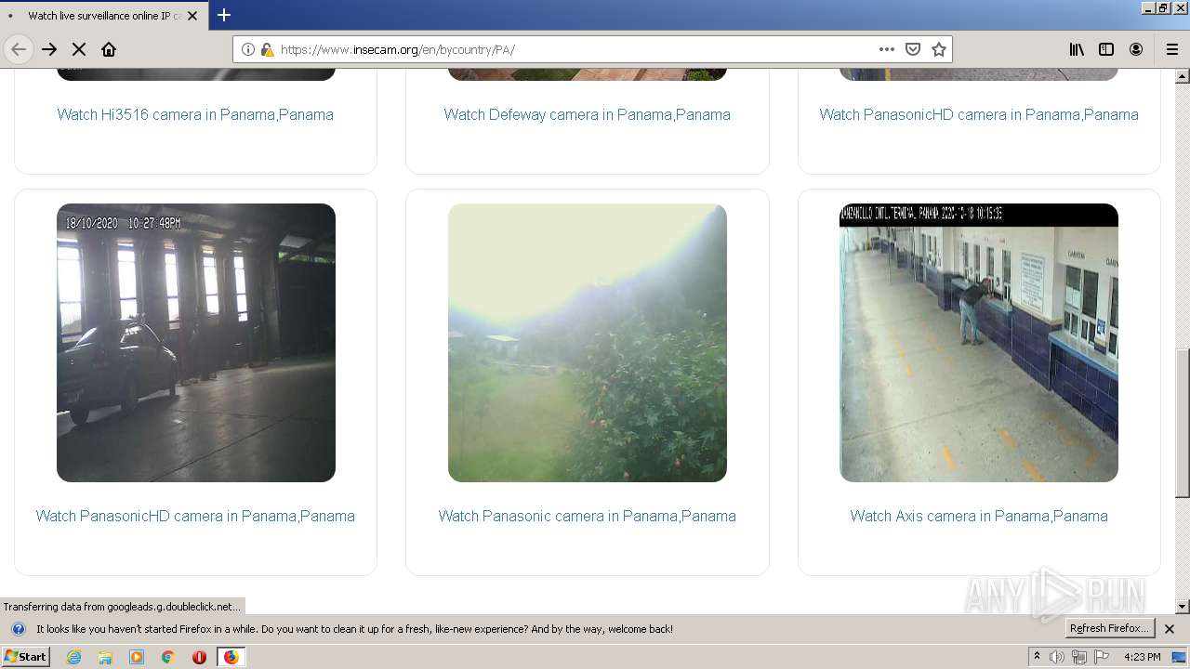The height and width of the screenshot is (669, 1190).
Task: Open the Firefox home page
Action: 109,49
